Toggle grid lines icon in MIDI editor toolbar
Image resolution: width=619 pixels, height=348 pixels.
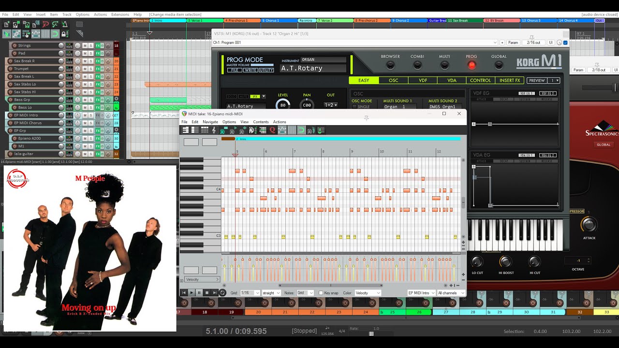pos(292,130)
